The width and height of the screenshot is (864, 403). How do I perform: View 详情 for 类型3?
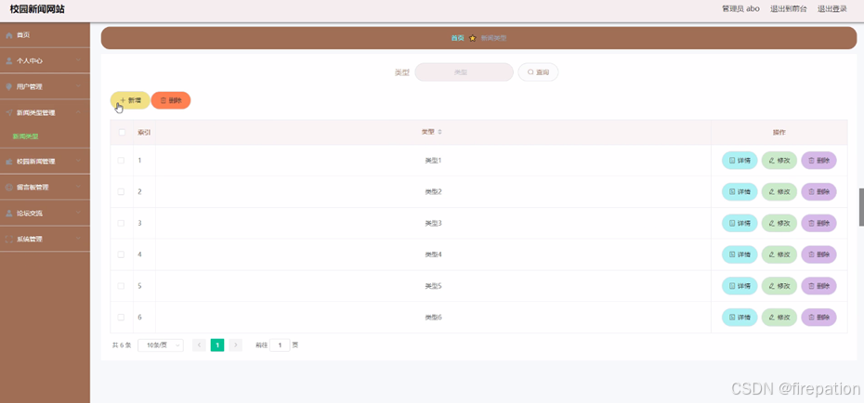[x=740, y=223]
